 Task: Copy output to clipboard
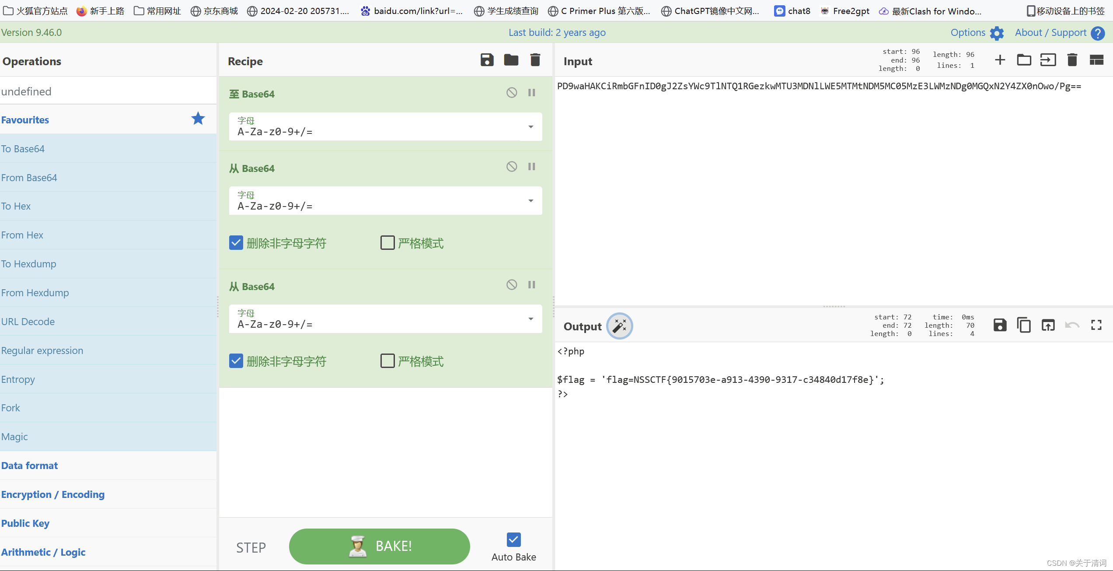(1024, 325)
